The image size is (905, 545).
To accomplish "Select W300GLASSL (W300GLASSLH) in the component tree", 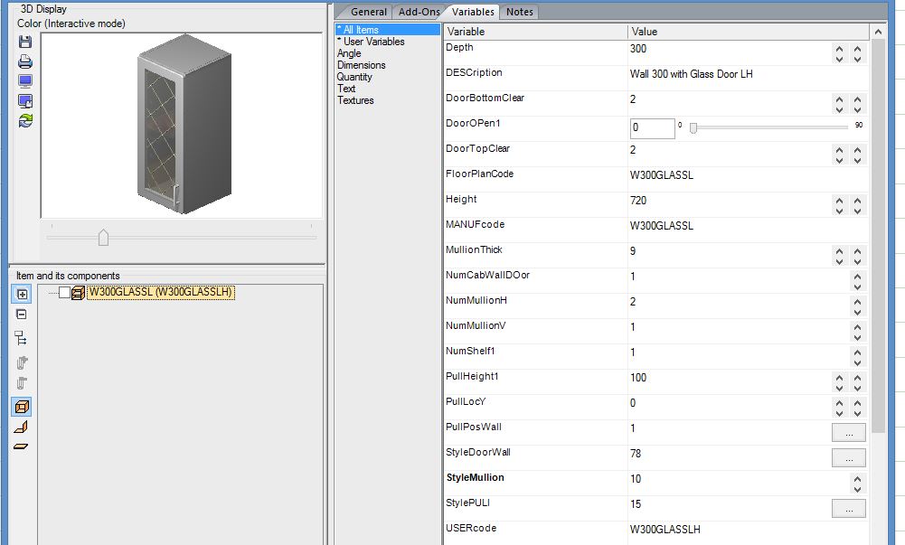I will coord(160,292).
